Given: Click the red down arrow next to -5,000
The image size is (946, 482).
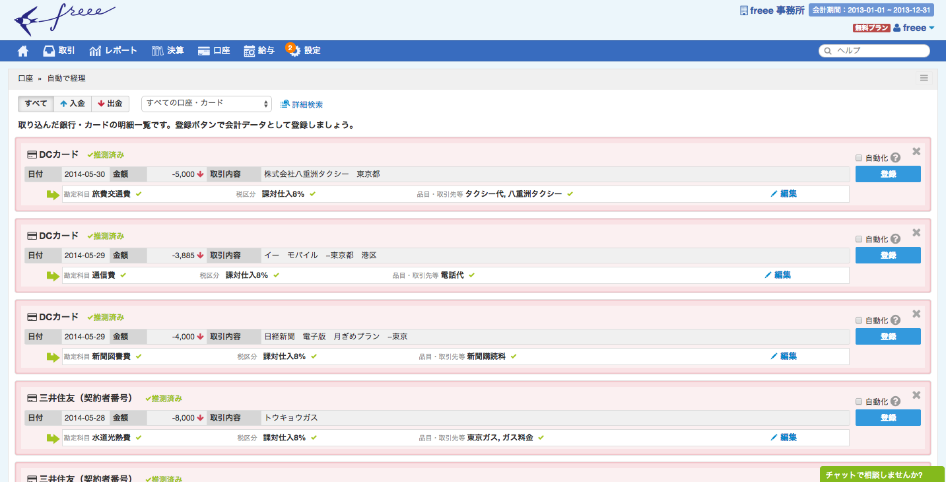Looking at the screenshot, I should click(200, 174).
